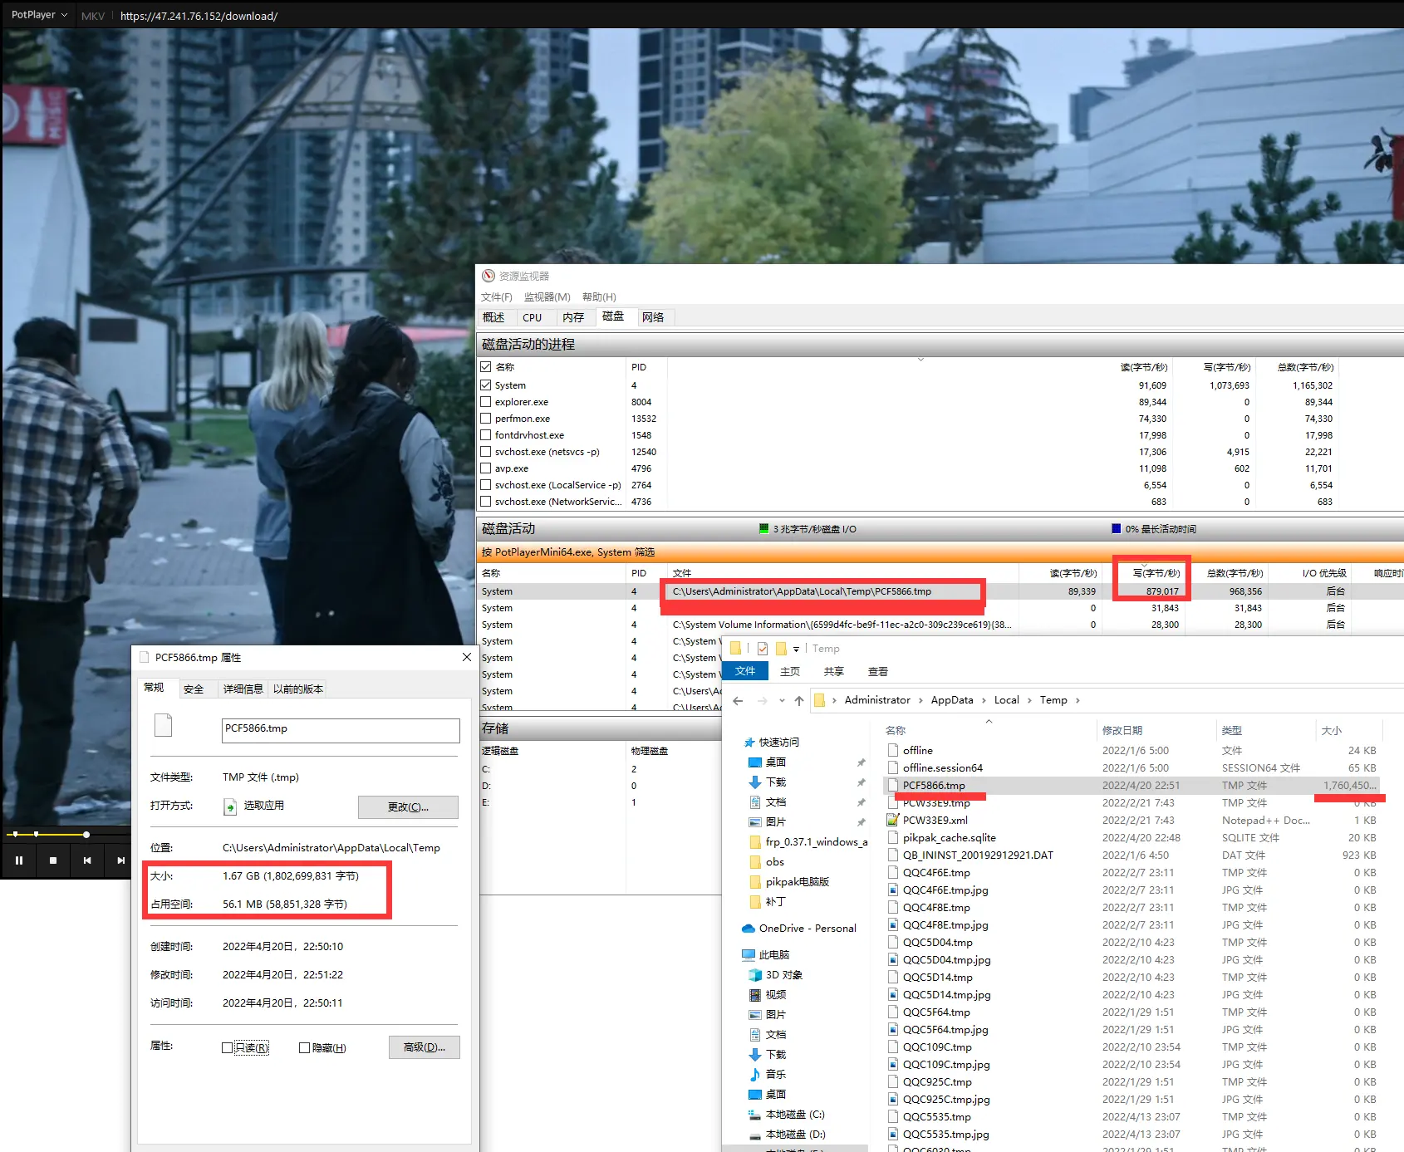Select PCF5866.tmp row in Explorer file list
1404x1152 pixels.
point(1132,786)
